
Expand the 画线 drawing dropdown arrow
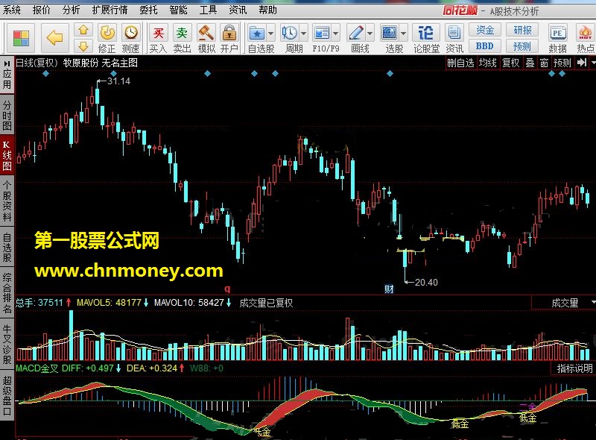point(370,34)
